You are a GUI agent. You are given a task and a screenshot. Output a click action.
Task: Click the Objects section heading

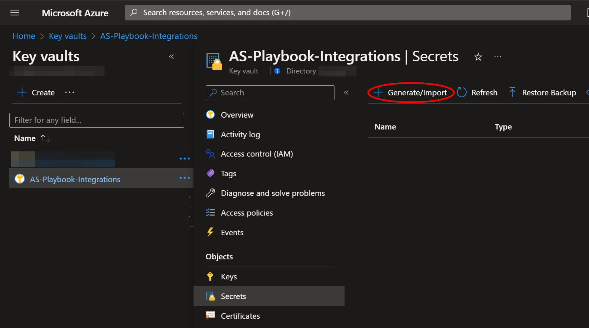tap(219, 257)
